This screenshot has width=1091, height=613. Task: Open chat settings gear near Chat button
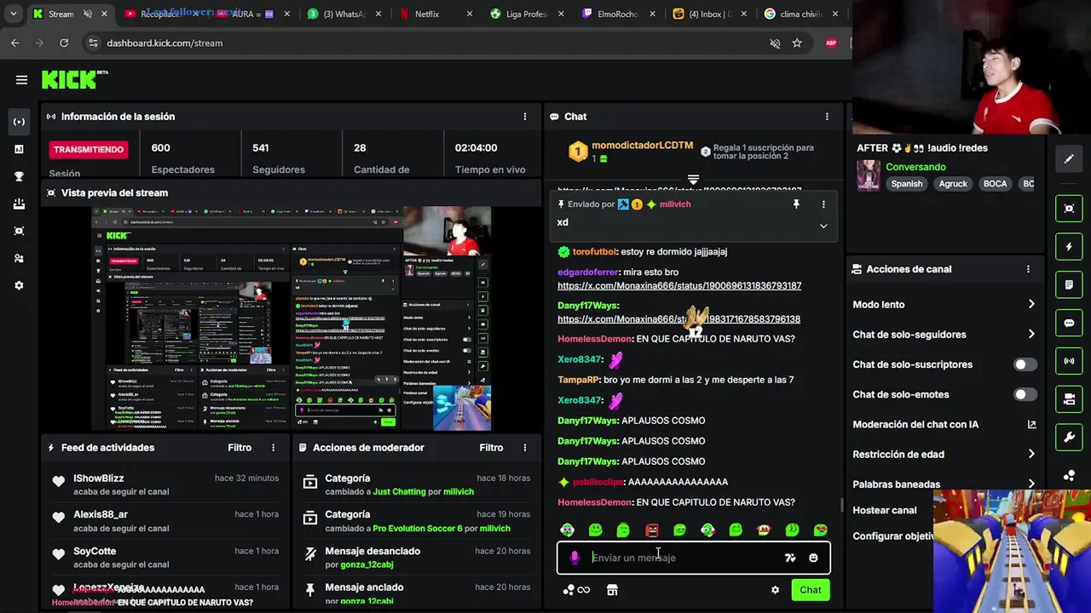775,590
